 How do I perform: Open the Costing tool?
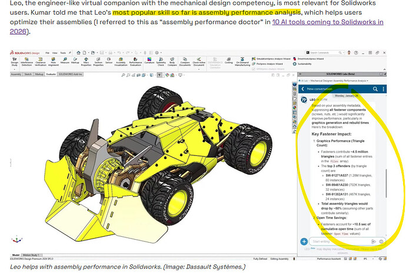coord(229,60)
